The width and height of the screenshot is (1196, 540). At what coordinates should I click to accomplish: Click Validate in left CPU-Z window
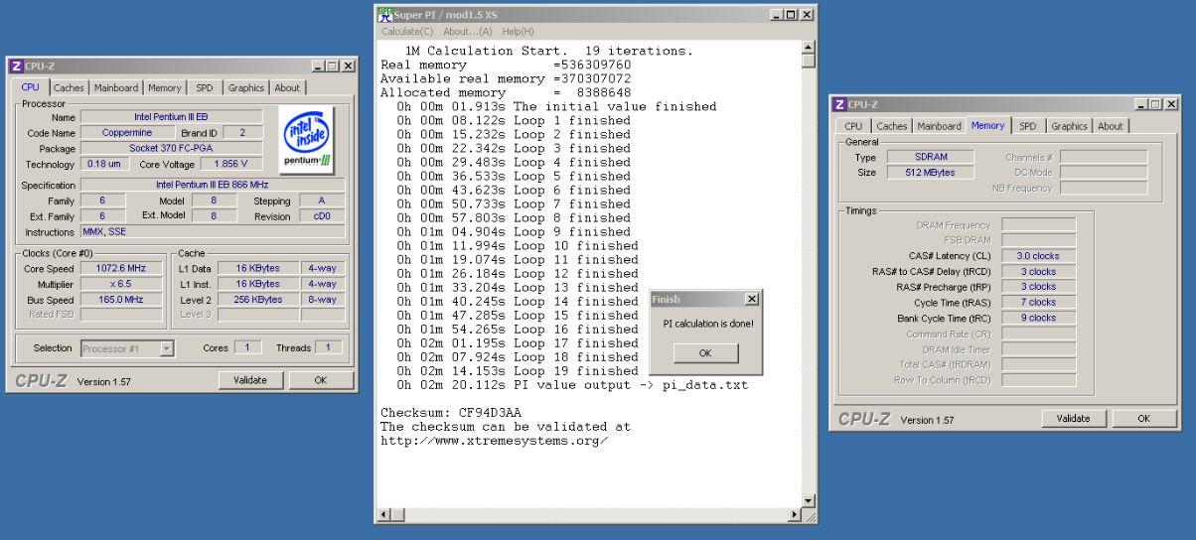(x=250, y=379)
